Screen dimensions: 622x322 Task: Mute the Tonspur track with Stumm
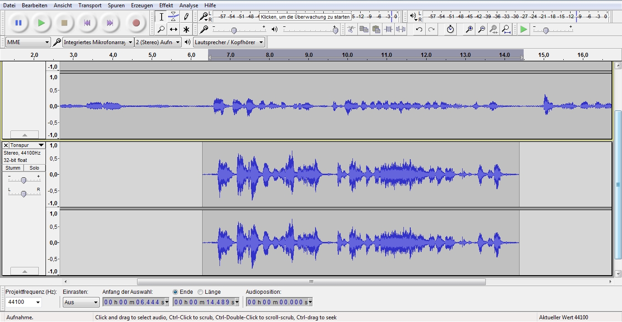13,168
